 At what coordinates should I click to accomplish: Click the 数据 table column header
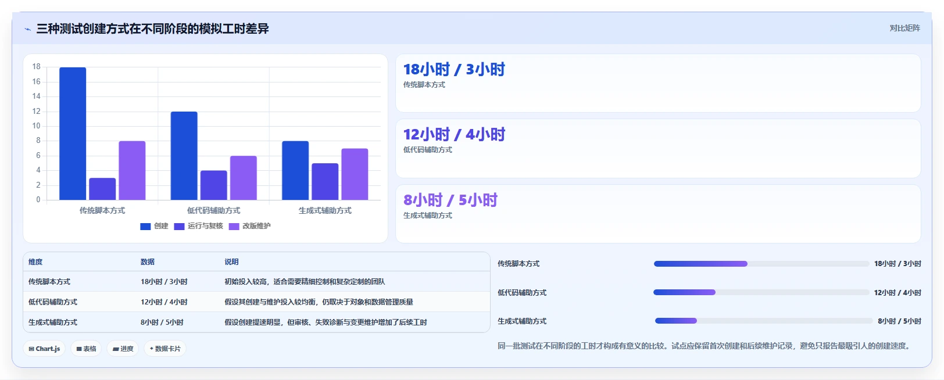[x=148, y=262]
